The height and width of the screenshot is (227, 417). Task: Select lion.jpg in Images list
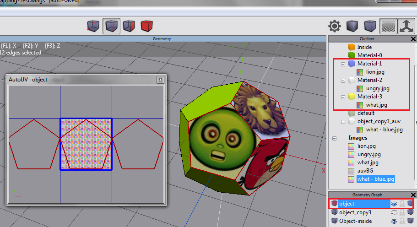pyautogui.click(x=367, y=146)
